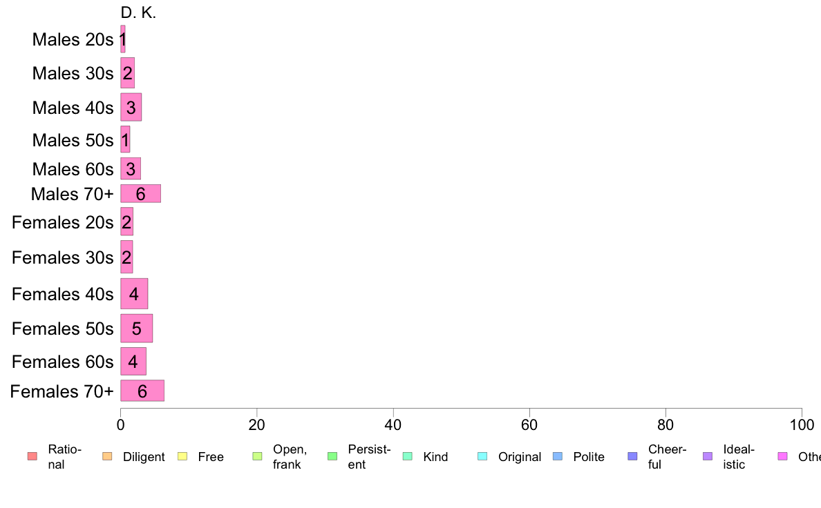The width and height of the screenshot is (821, 508).
Task: Click the Diligent legend color swatch
Action: (107, 456)
